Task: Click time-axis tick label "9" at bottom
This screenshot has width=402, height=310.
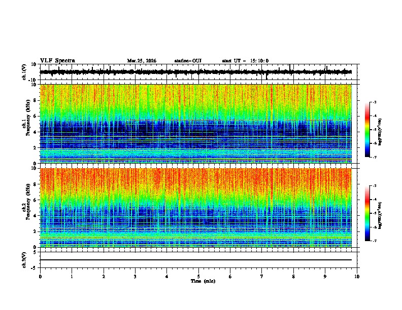Action: pyautogui.click(x=325, y=277)
